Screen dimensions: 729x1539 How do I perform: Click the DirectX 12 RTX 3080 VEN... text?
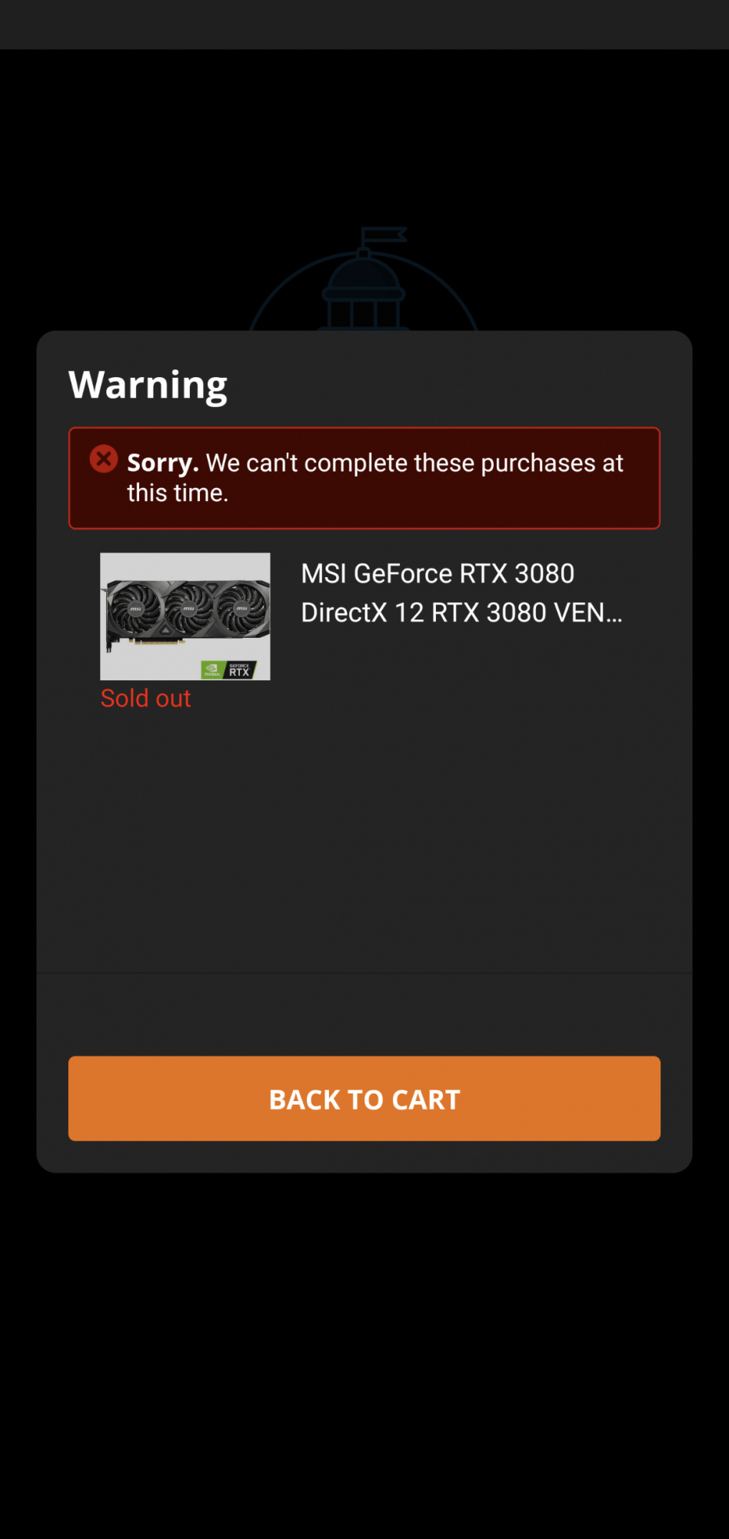[461, 613]
